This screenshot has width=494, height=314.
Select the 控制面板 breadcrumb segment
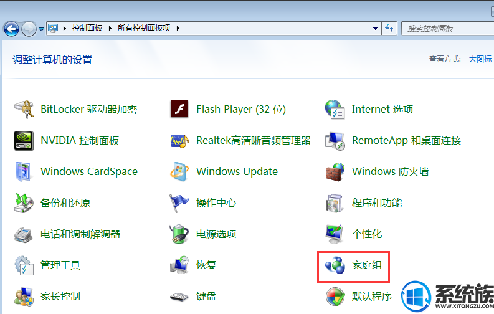87,28
